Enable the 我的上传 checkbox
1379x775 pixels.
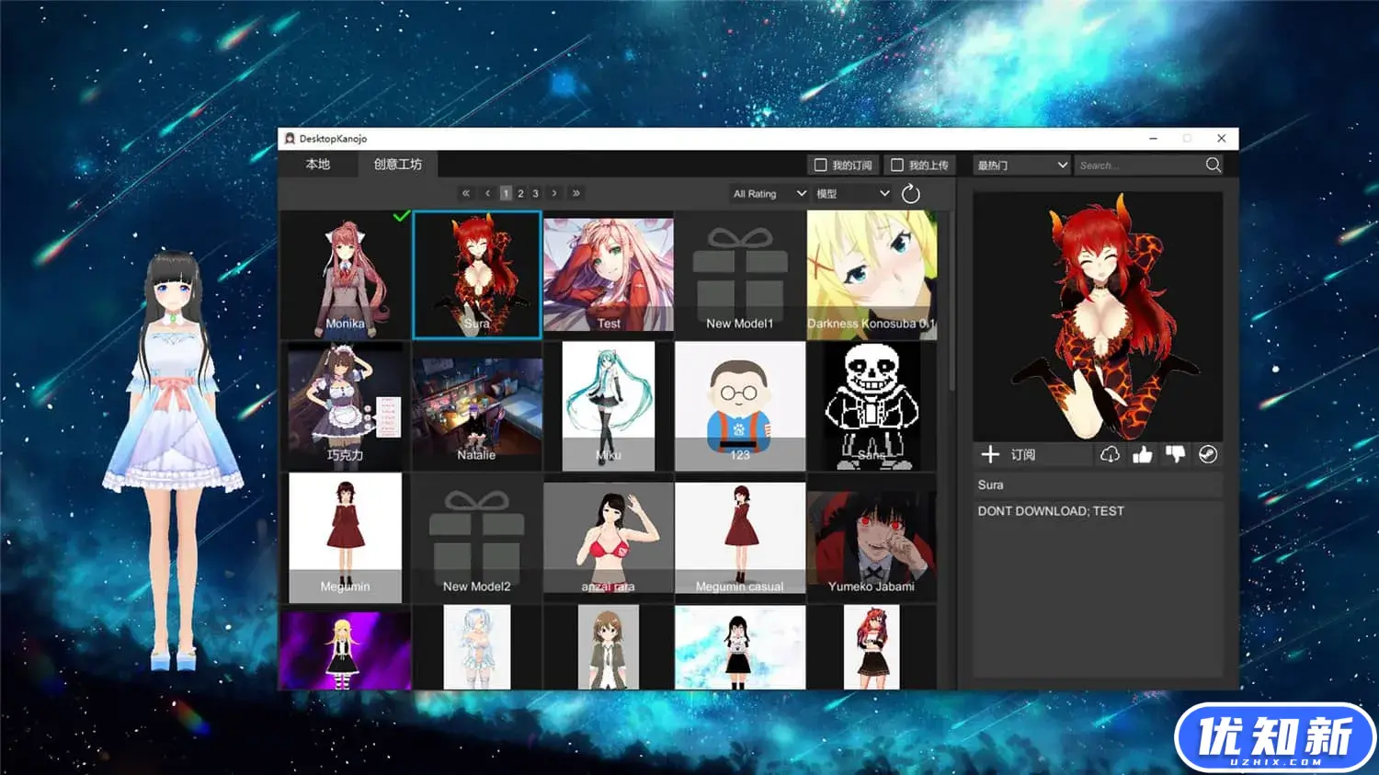click(x=897, y=165)
